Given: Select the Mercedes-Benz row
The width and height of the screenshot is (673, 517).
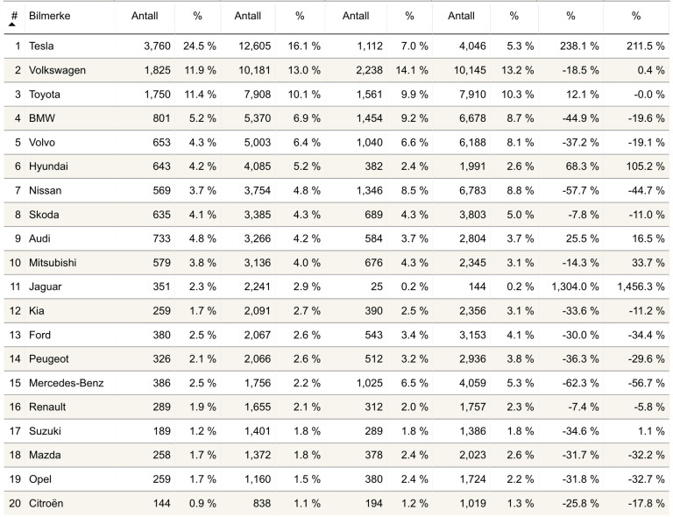Looking at the screenshot, I should tap(336, 383).
